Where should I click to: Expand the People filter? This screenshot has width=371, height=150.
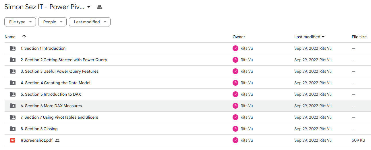click(52, 22)
